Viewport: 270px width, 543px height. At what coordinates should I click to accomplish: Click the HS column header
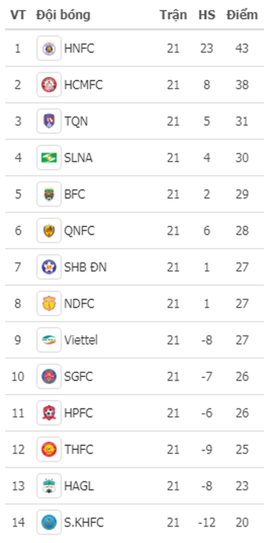(207, 15)
